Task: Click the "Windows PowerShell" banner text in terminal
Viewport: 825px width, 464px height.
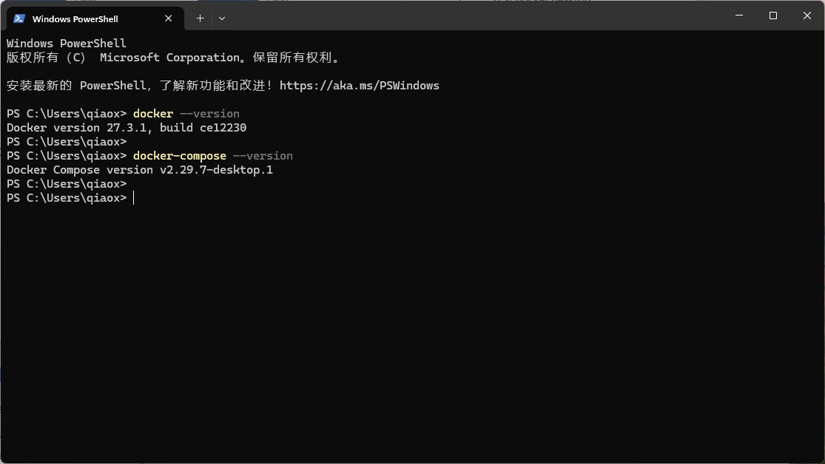Action: coord(67,44)
